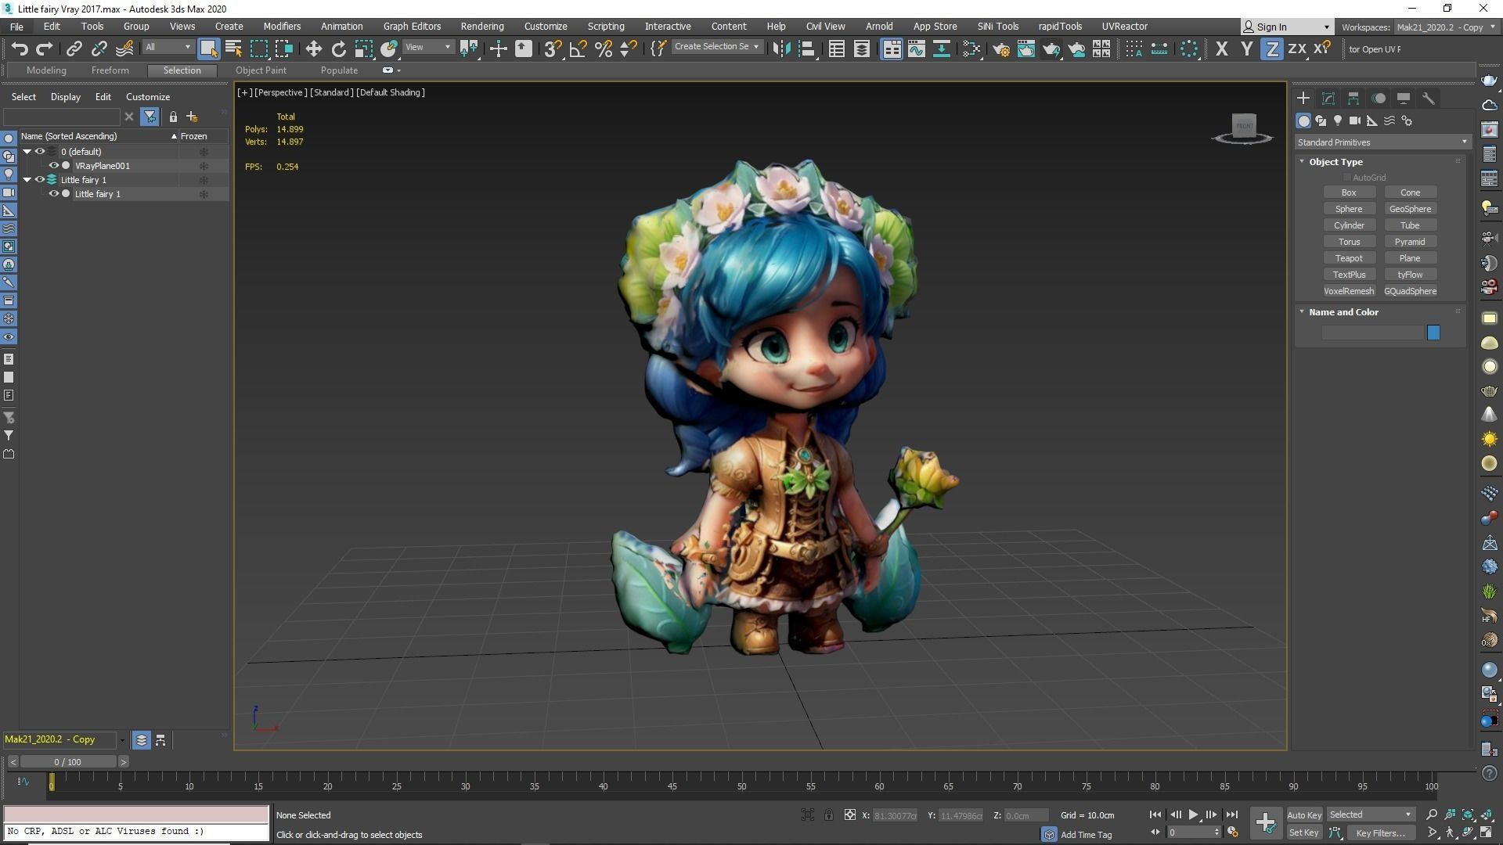Screen dimensions: 1503x845
Task: Restrict transform to Y axis
Action: [1246, 49]
